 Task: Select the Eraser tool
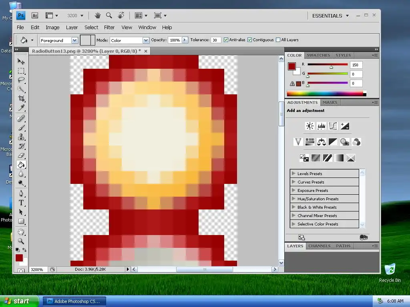(21, 155)
